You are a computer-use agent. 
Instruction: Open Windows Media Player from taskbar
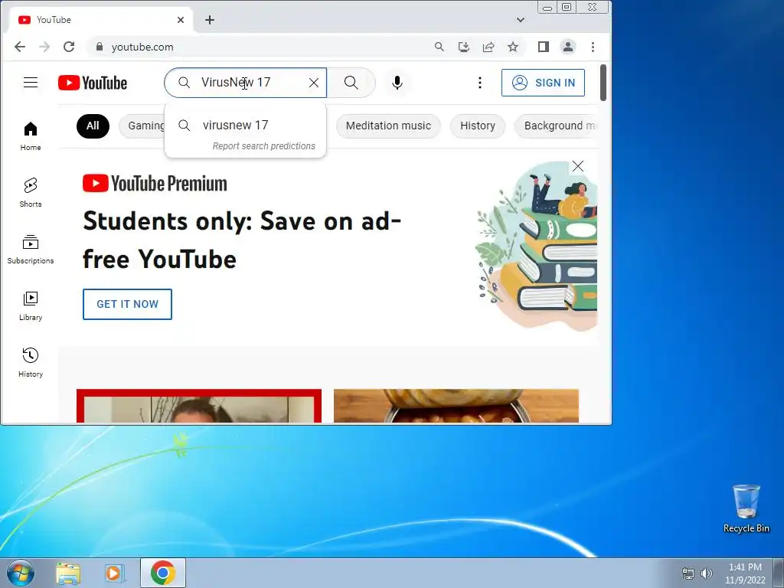(x=115, y=573)
